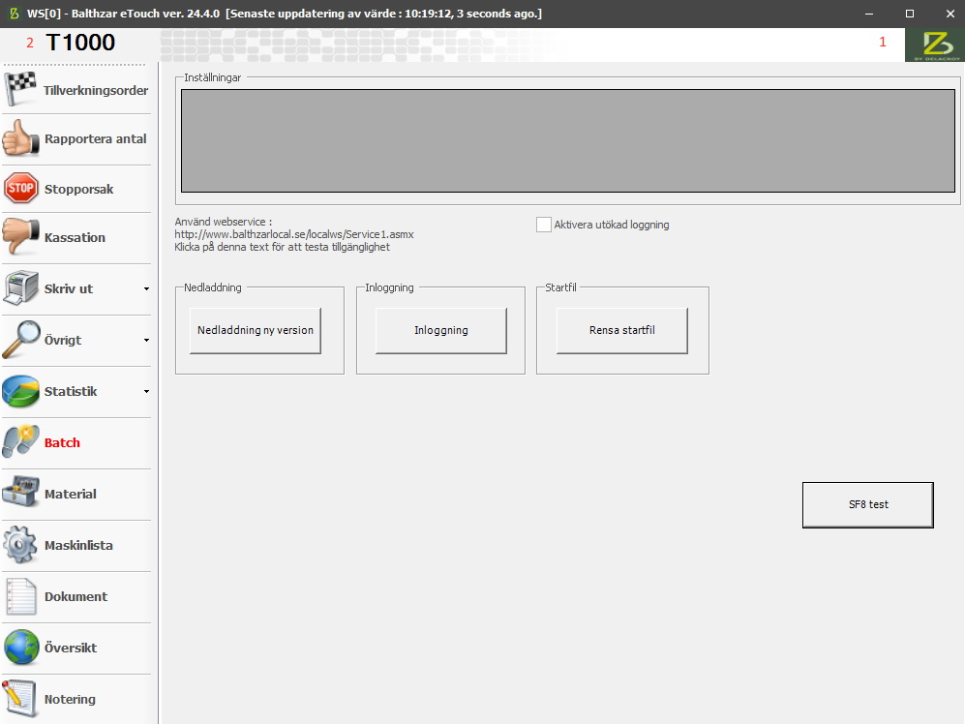Click the Statistik menu label
965x724 pixels.
71,392
